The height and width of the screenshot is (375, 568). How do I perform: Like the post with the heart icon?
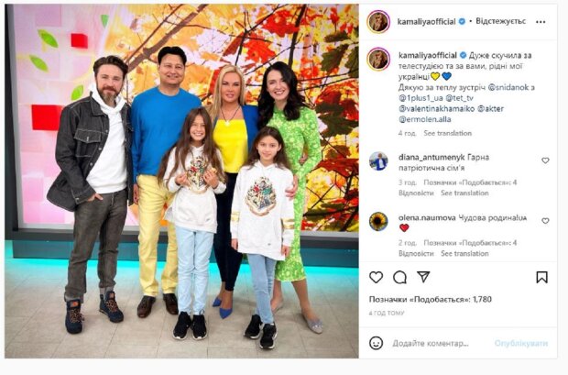coord(376,278)
